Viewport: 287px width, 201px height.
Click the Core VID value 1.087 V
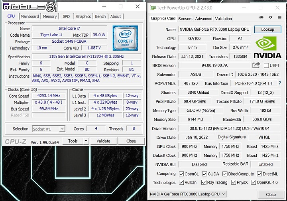[94, 48]
